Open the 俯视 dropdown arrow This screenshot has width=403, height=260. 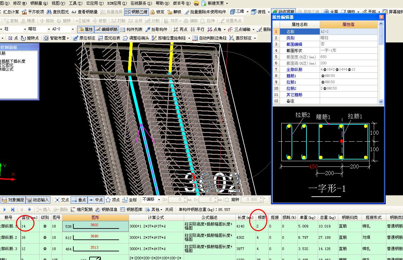[x=268, y=12]
